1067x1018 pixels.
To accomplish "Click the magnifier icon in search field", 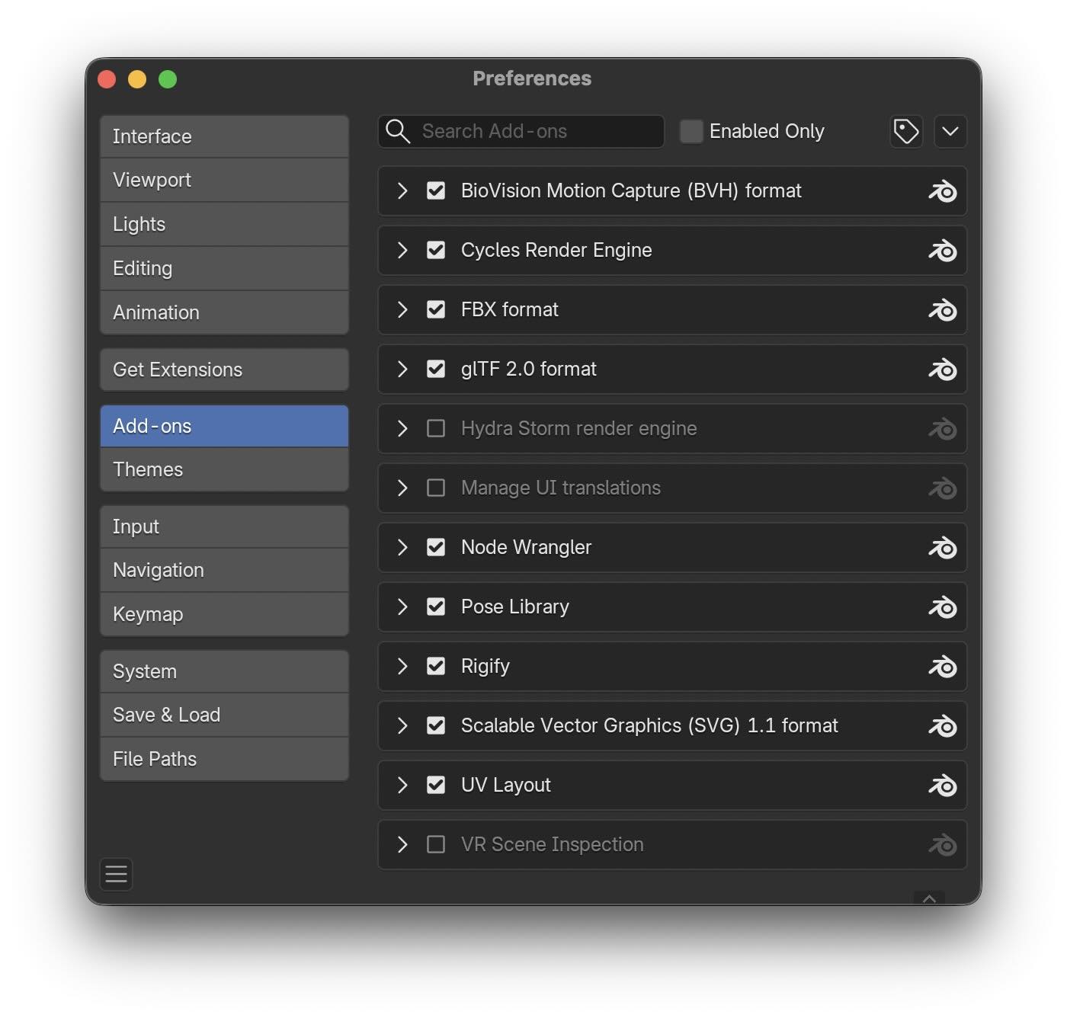I will (x=397, y=131).
